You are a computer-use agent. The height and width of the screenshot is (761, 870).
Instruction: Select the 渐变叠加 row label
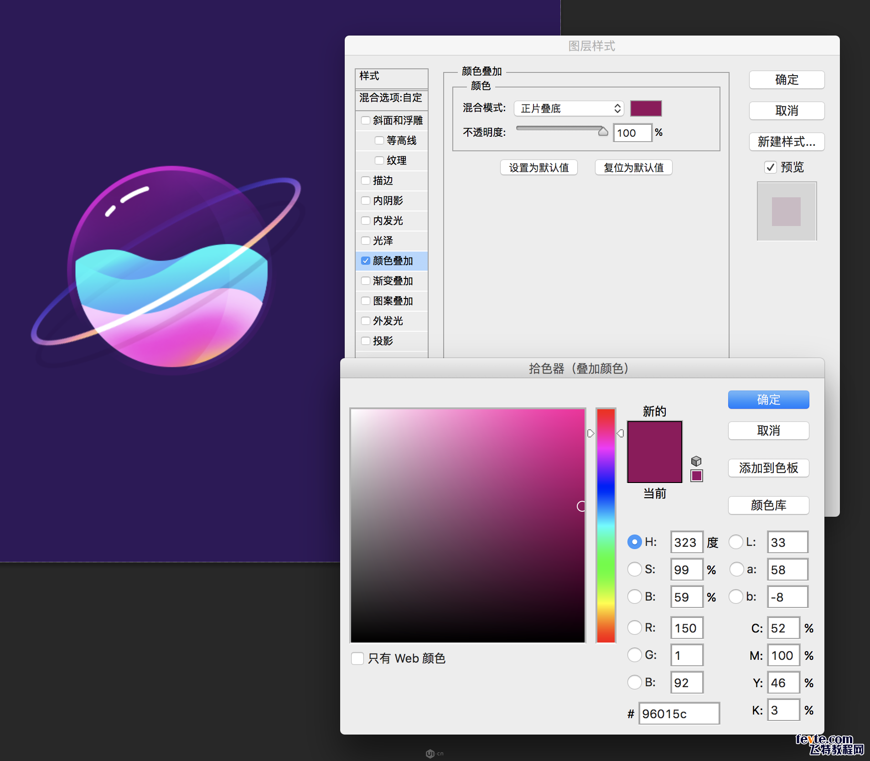coord(393,281)
